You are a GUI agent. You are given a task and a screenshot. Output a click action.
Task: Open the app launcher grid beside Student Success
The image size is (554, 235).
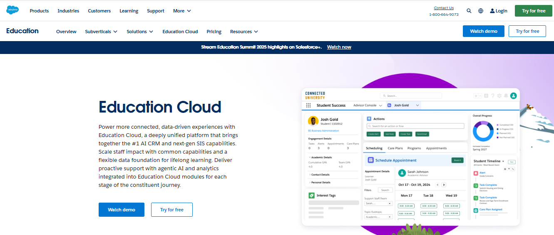click(x=308, y=105)
